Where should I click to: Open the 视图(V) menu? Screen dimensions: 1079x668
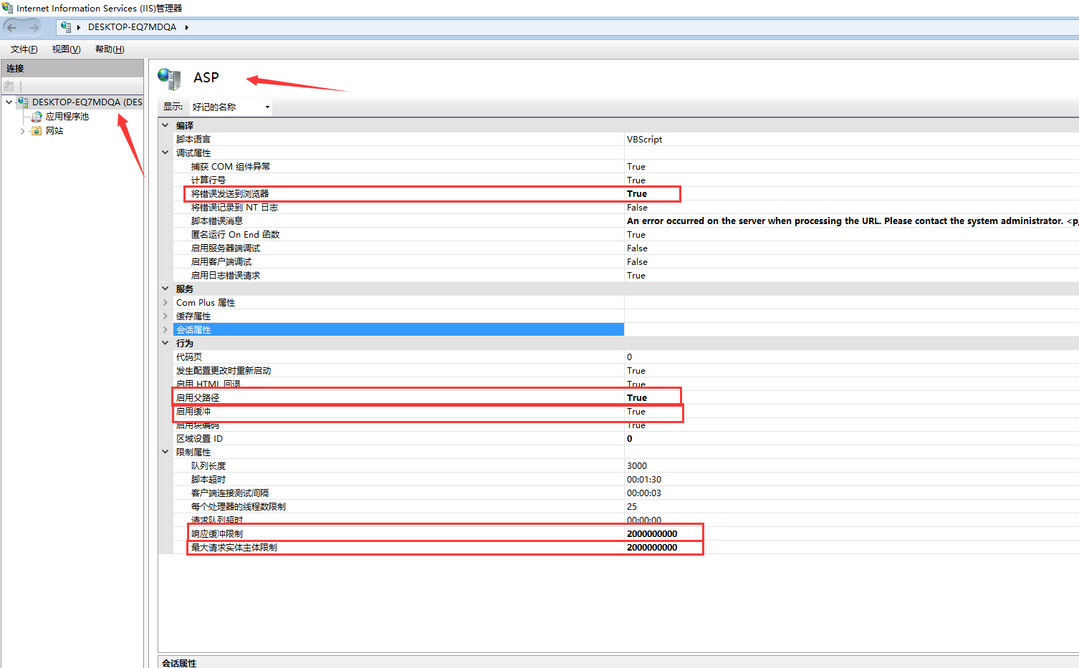tap(66, 49)
